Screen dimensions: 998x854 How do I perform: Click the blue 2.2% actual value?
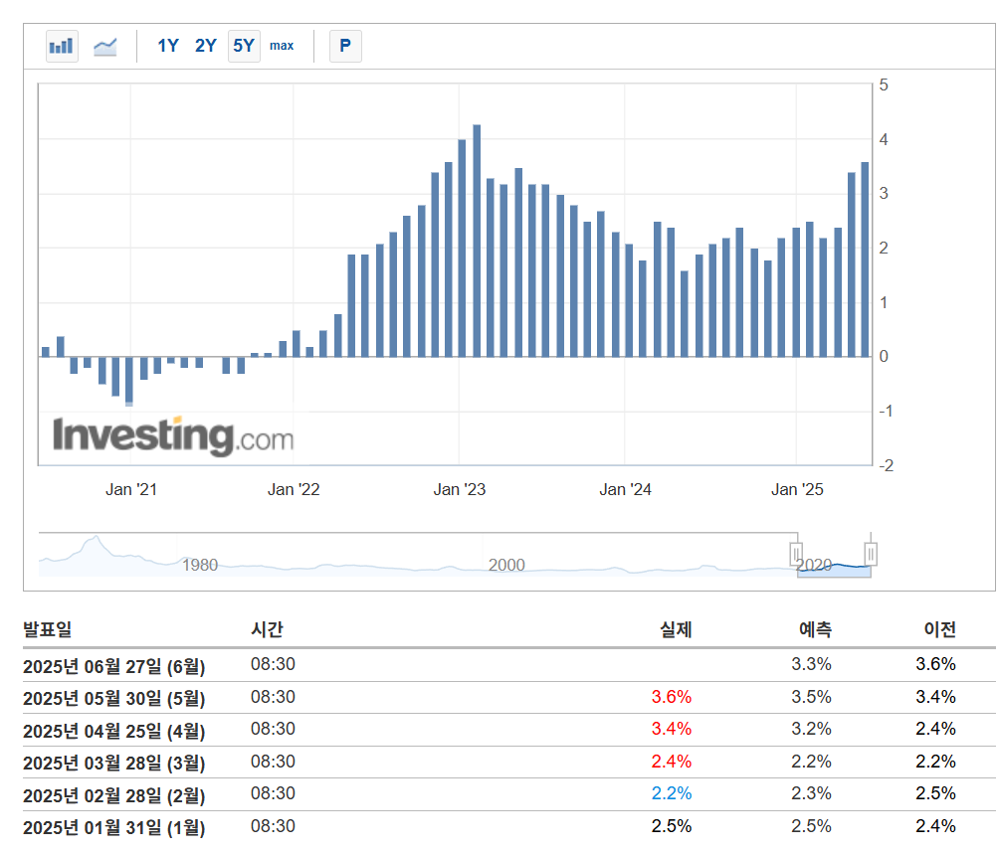click(x=672, y=793)
